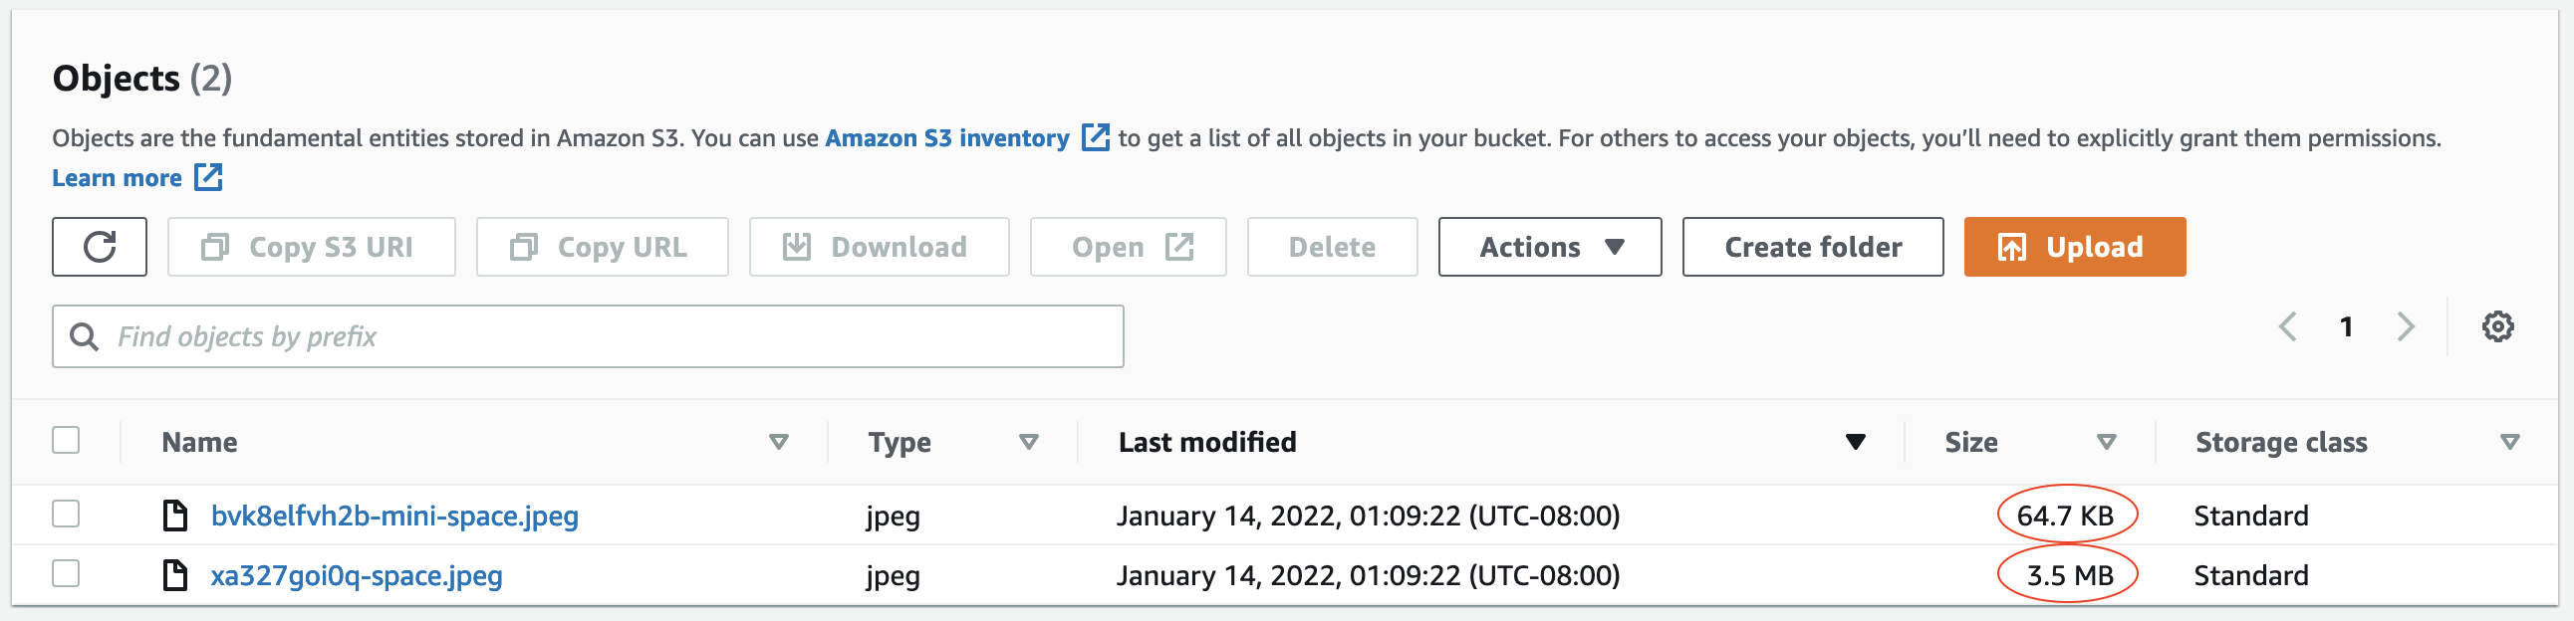Click the Create folder button
2574x621 pixels.
tap(1813, 247)
